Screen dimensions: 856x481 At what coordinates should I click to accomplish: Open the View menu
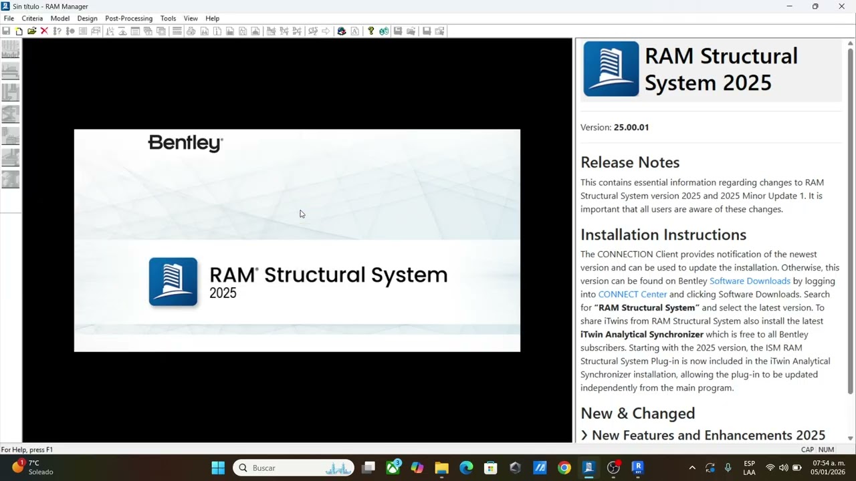(x=191, y=18)
